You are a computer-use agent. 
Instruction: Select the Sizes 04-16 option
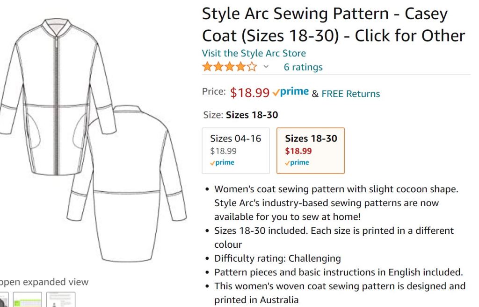click(x=236, y=150)
